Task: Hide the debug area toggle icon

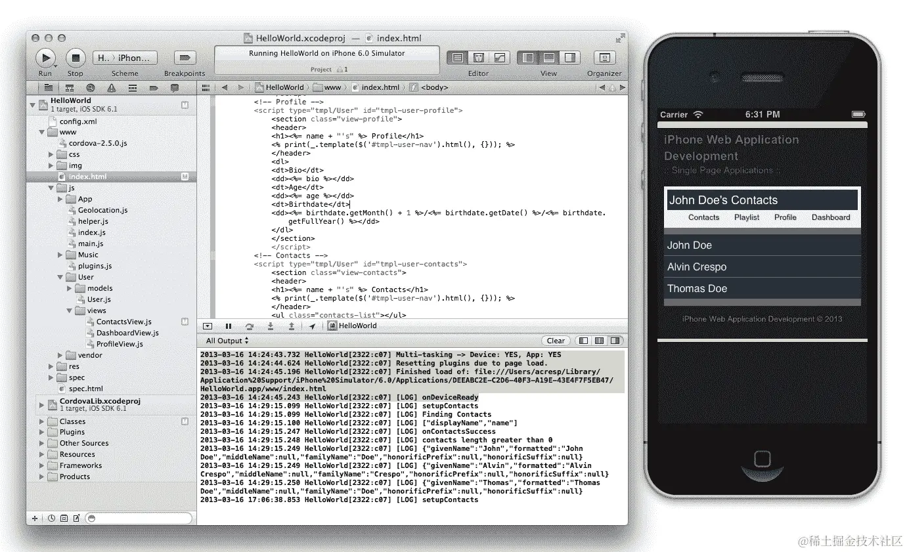Action: (x=208, y=326)
